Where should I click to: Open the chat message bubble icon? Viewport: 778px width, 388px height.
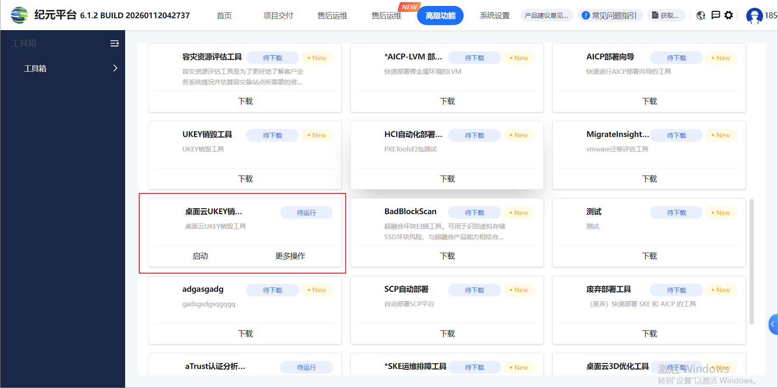point(716,15)
